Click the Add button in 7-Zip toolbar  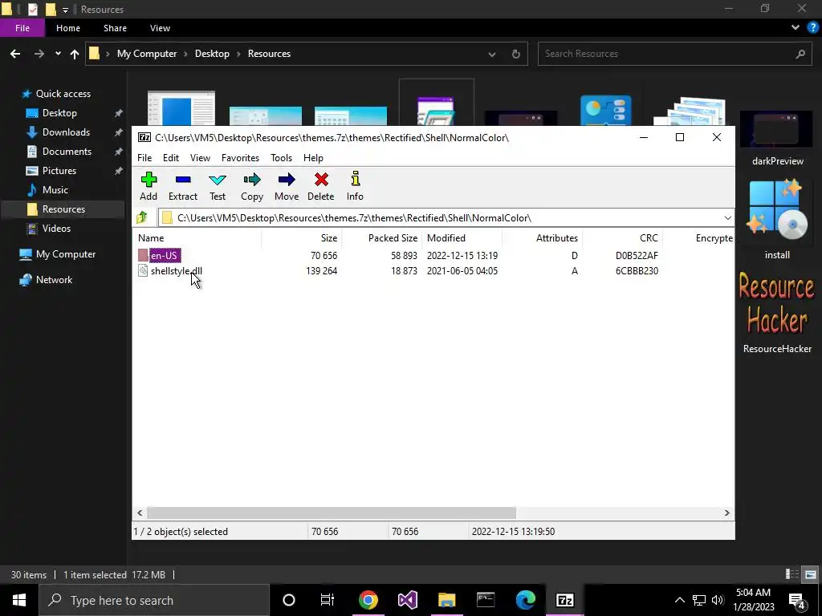tap(149, 186)
